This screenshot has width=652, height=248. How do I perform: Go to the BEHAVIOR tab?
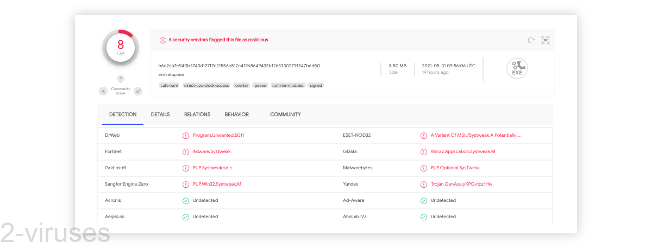coord(236,115)
